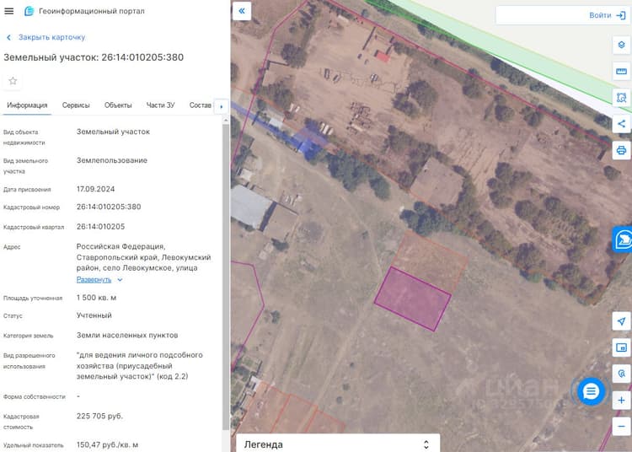Viewport: 632px width, 452px height.
Task: Show more tabs via right arrow
Action: (222, 107)
